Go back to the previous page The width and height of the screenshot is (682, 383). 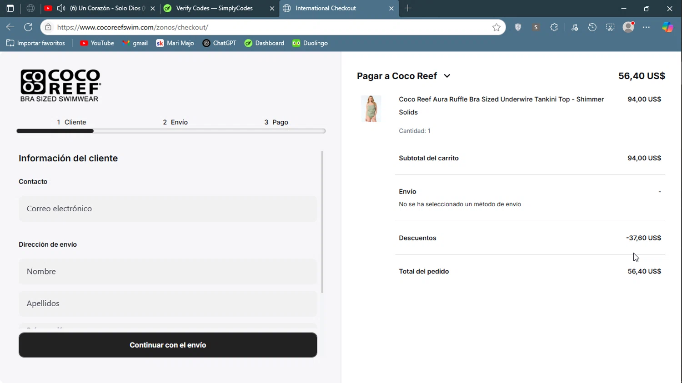[10, 27]
